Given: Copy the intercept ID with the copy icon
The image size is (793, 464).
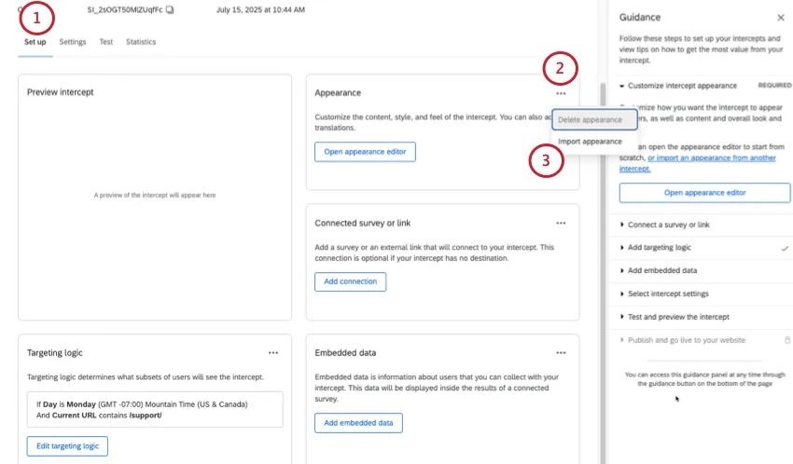Looking at the screenshot, I should tap(171, 8).
